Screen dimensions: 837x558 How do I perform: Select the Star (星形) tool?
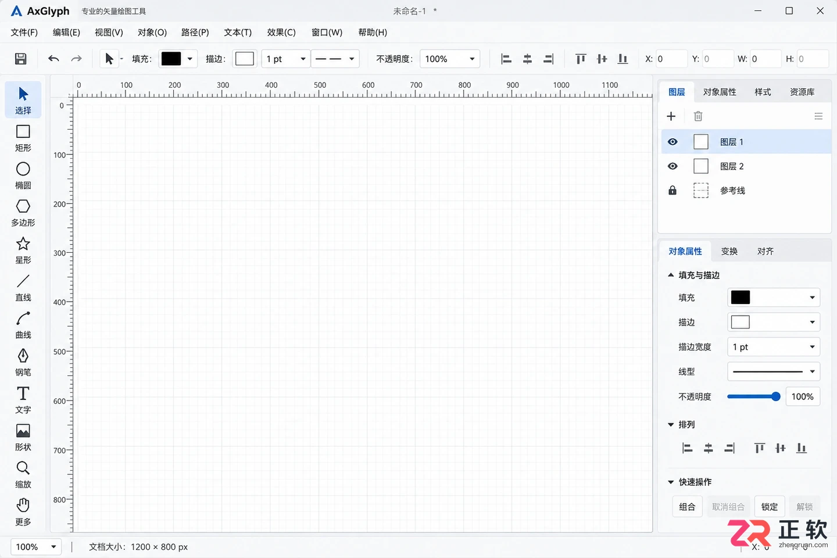(x=23, y=251)
